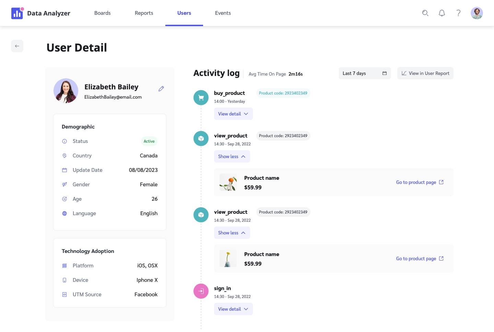Expand View detail under buy_product

(x=233, y=114)
